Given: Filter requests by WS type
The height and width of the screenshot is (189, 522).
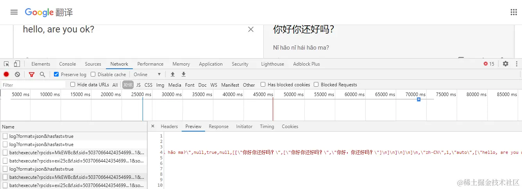Looking at the screenshot, I should click(214, 85).
